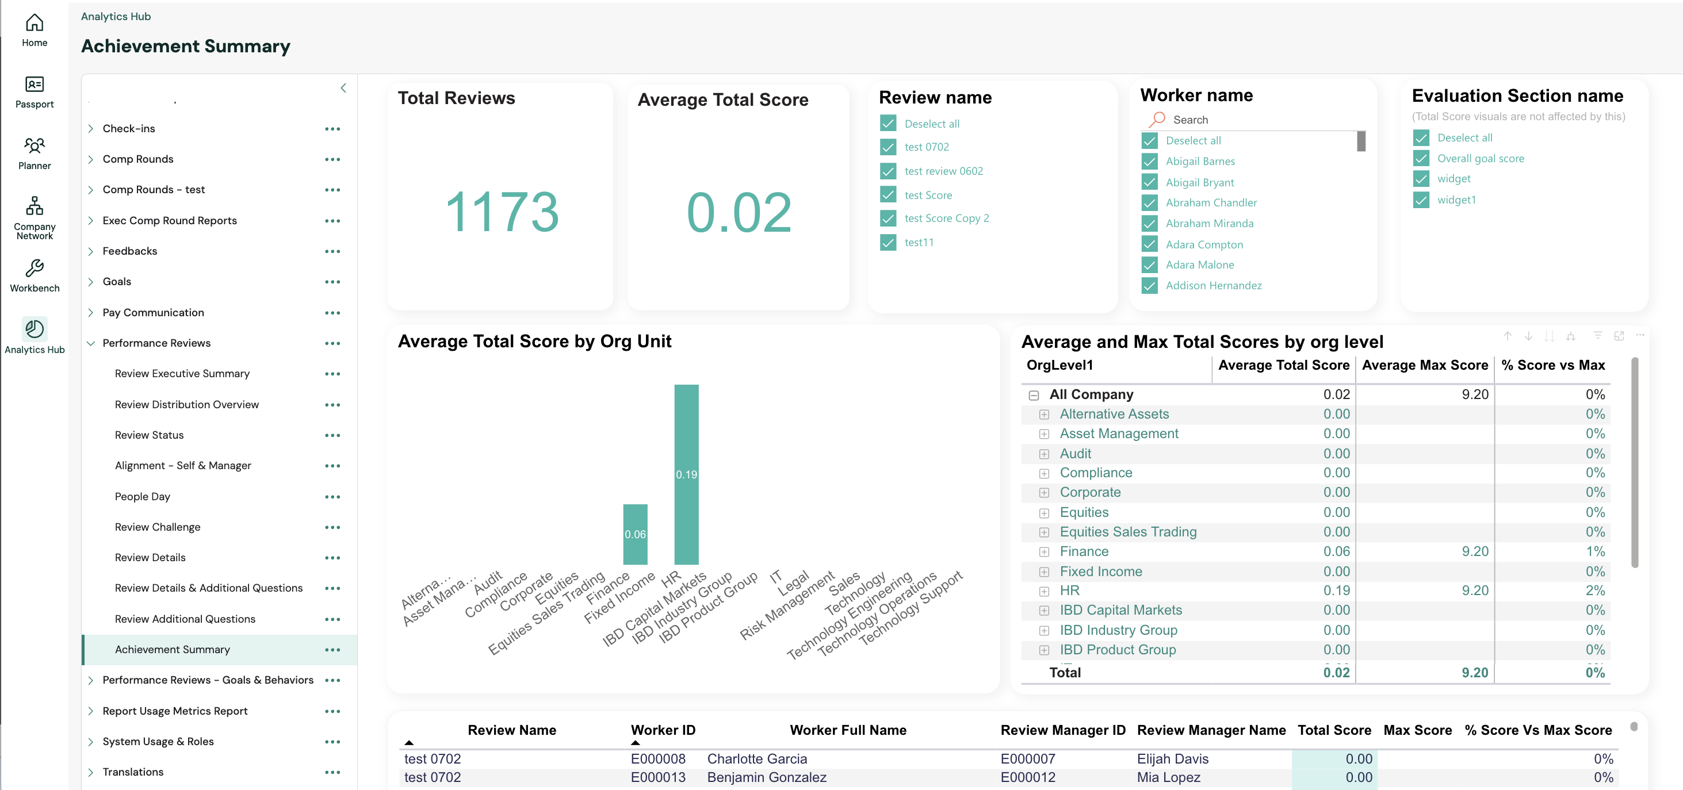Click the drill up arrow icon
1683x790 pixels.
pyautogui.click(x=1507, y=336)
